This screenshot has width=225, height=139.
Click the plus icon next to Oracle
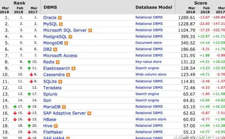click(x=60, y=18)
